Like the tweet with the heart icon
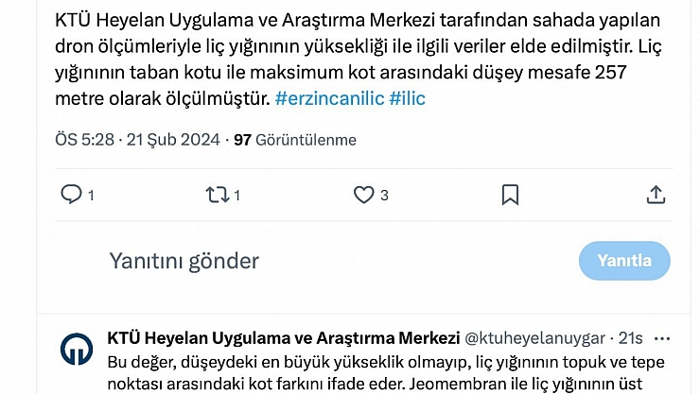 point(363,195)
